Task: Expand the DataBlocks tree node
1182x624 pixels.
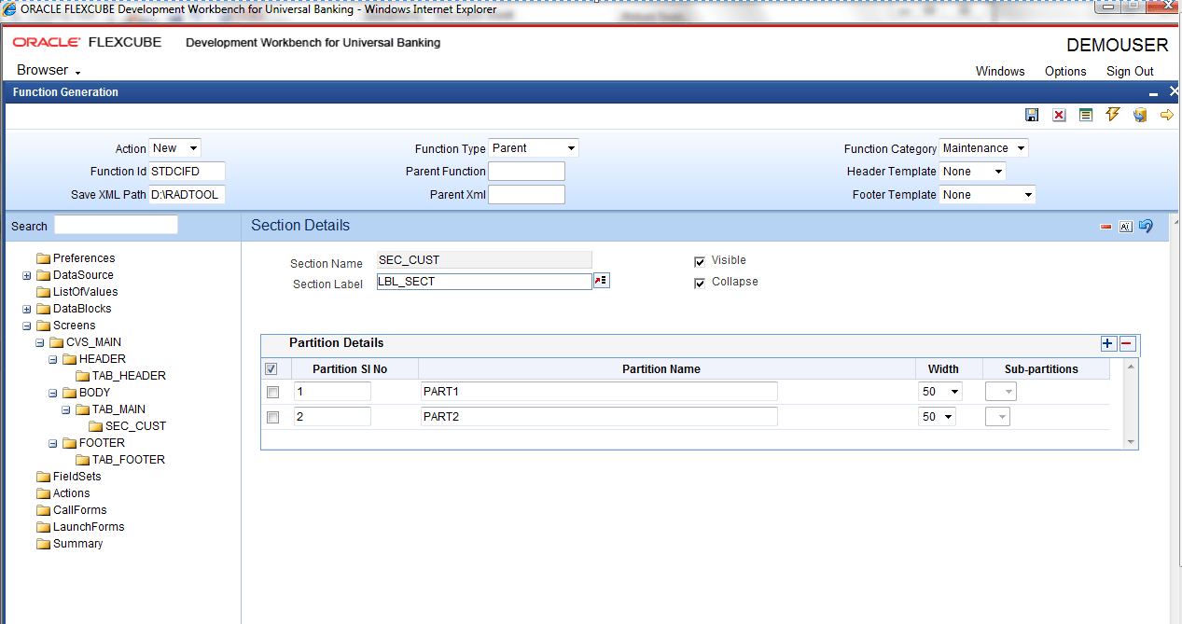Action: tap(27, 310)
